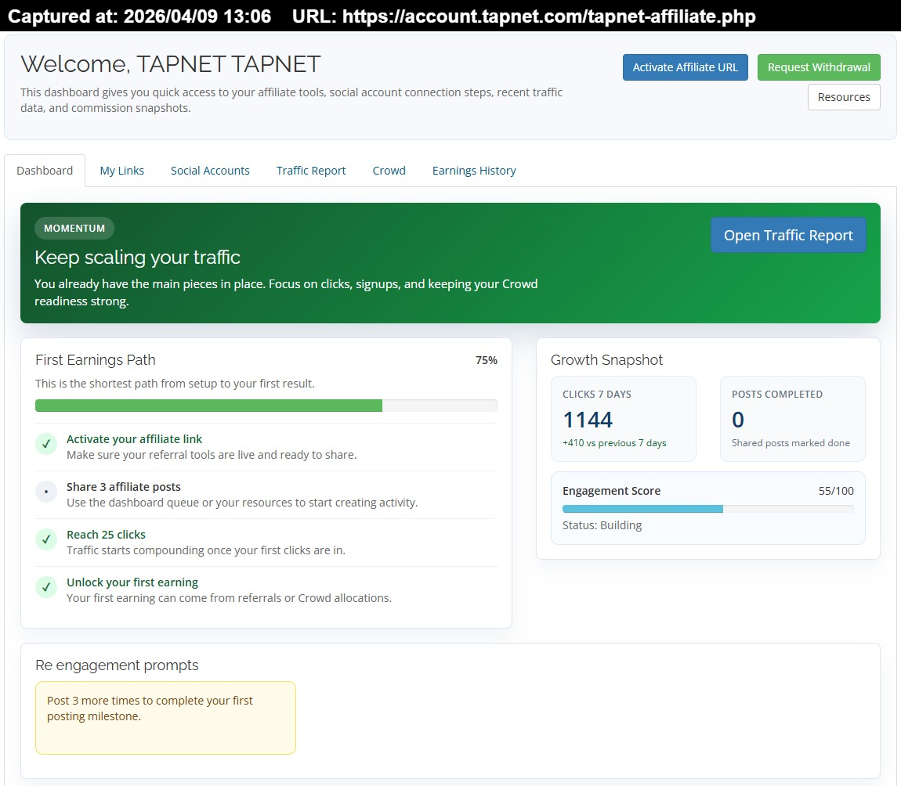The height and width of the screenshot is (786, 901).
Task: Click the Engagement Score progress bar
Action: 708,509
